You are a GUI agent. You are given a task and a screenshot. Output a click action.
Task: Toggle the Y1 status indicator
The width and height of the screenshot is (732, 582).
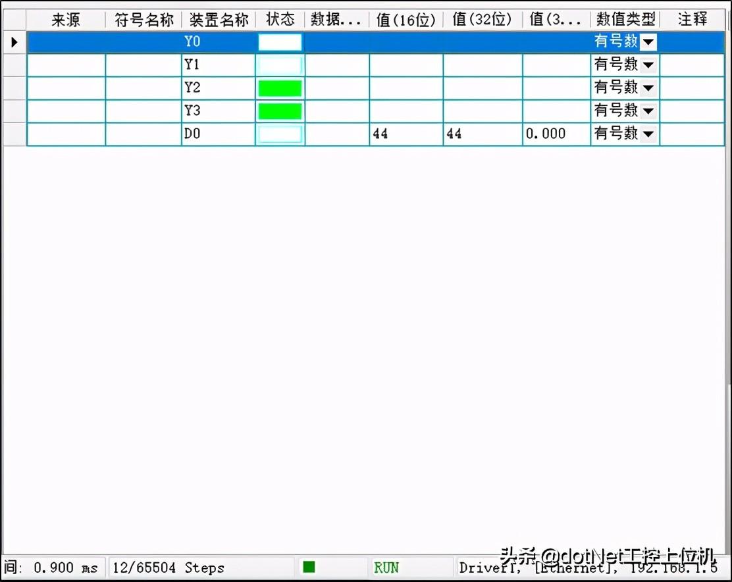pos(280,65)
